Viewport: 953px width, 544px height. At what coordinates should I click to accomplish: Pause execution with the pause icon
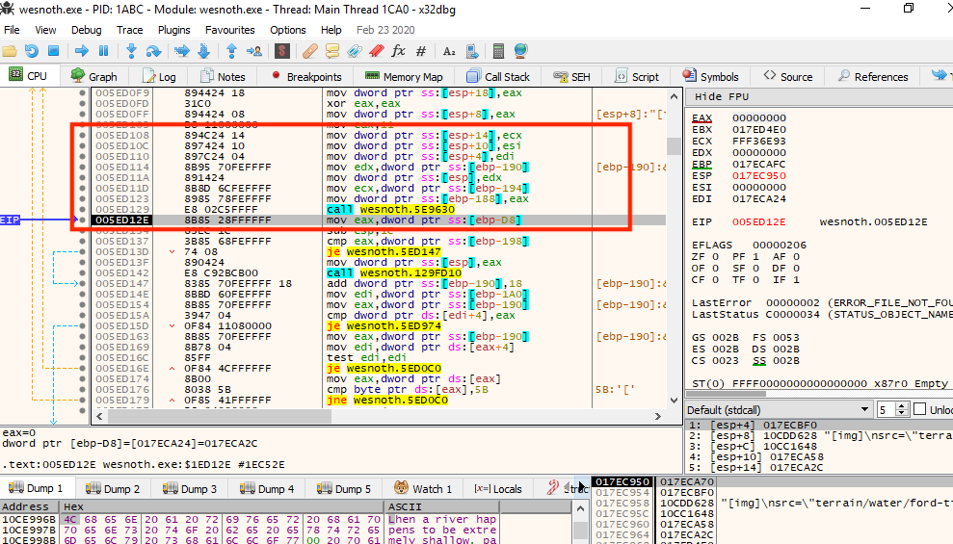point(103,51)
